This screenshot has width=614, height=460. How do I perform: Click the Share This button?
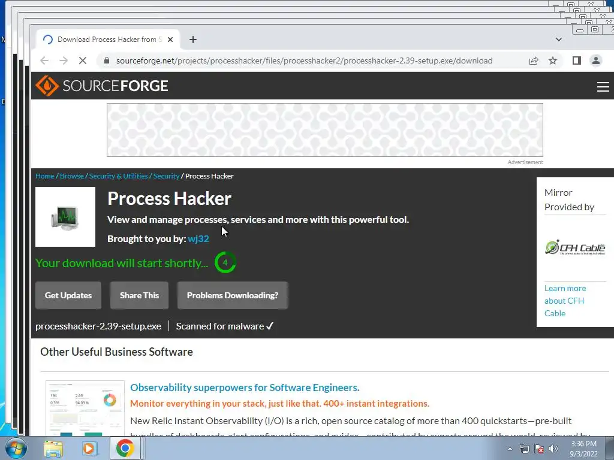(x=139, y=295)
